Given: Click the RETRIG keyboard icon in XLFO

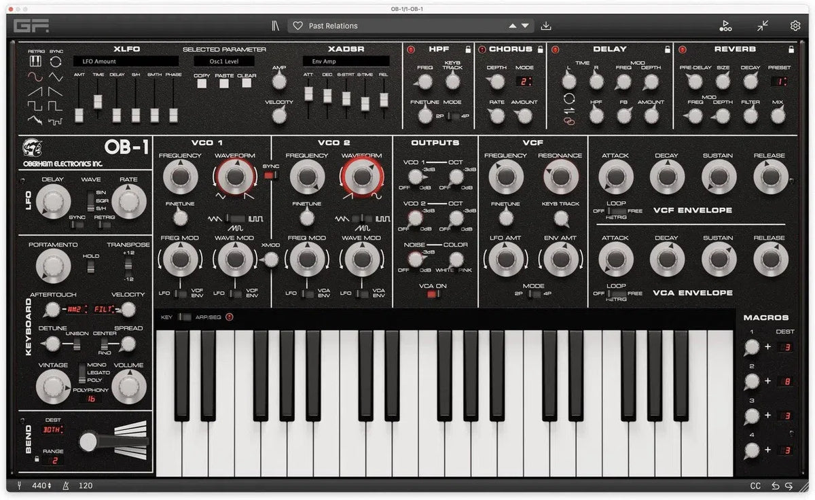Looking at the screenshot, I should 35,61.
